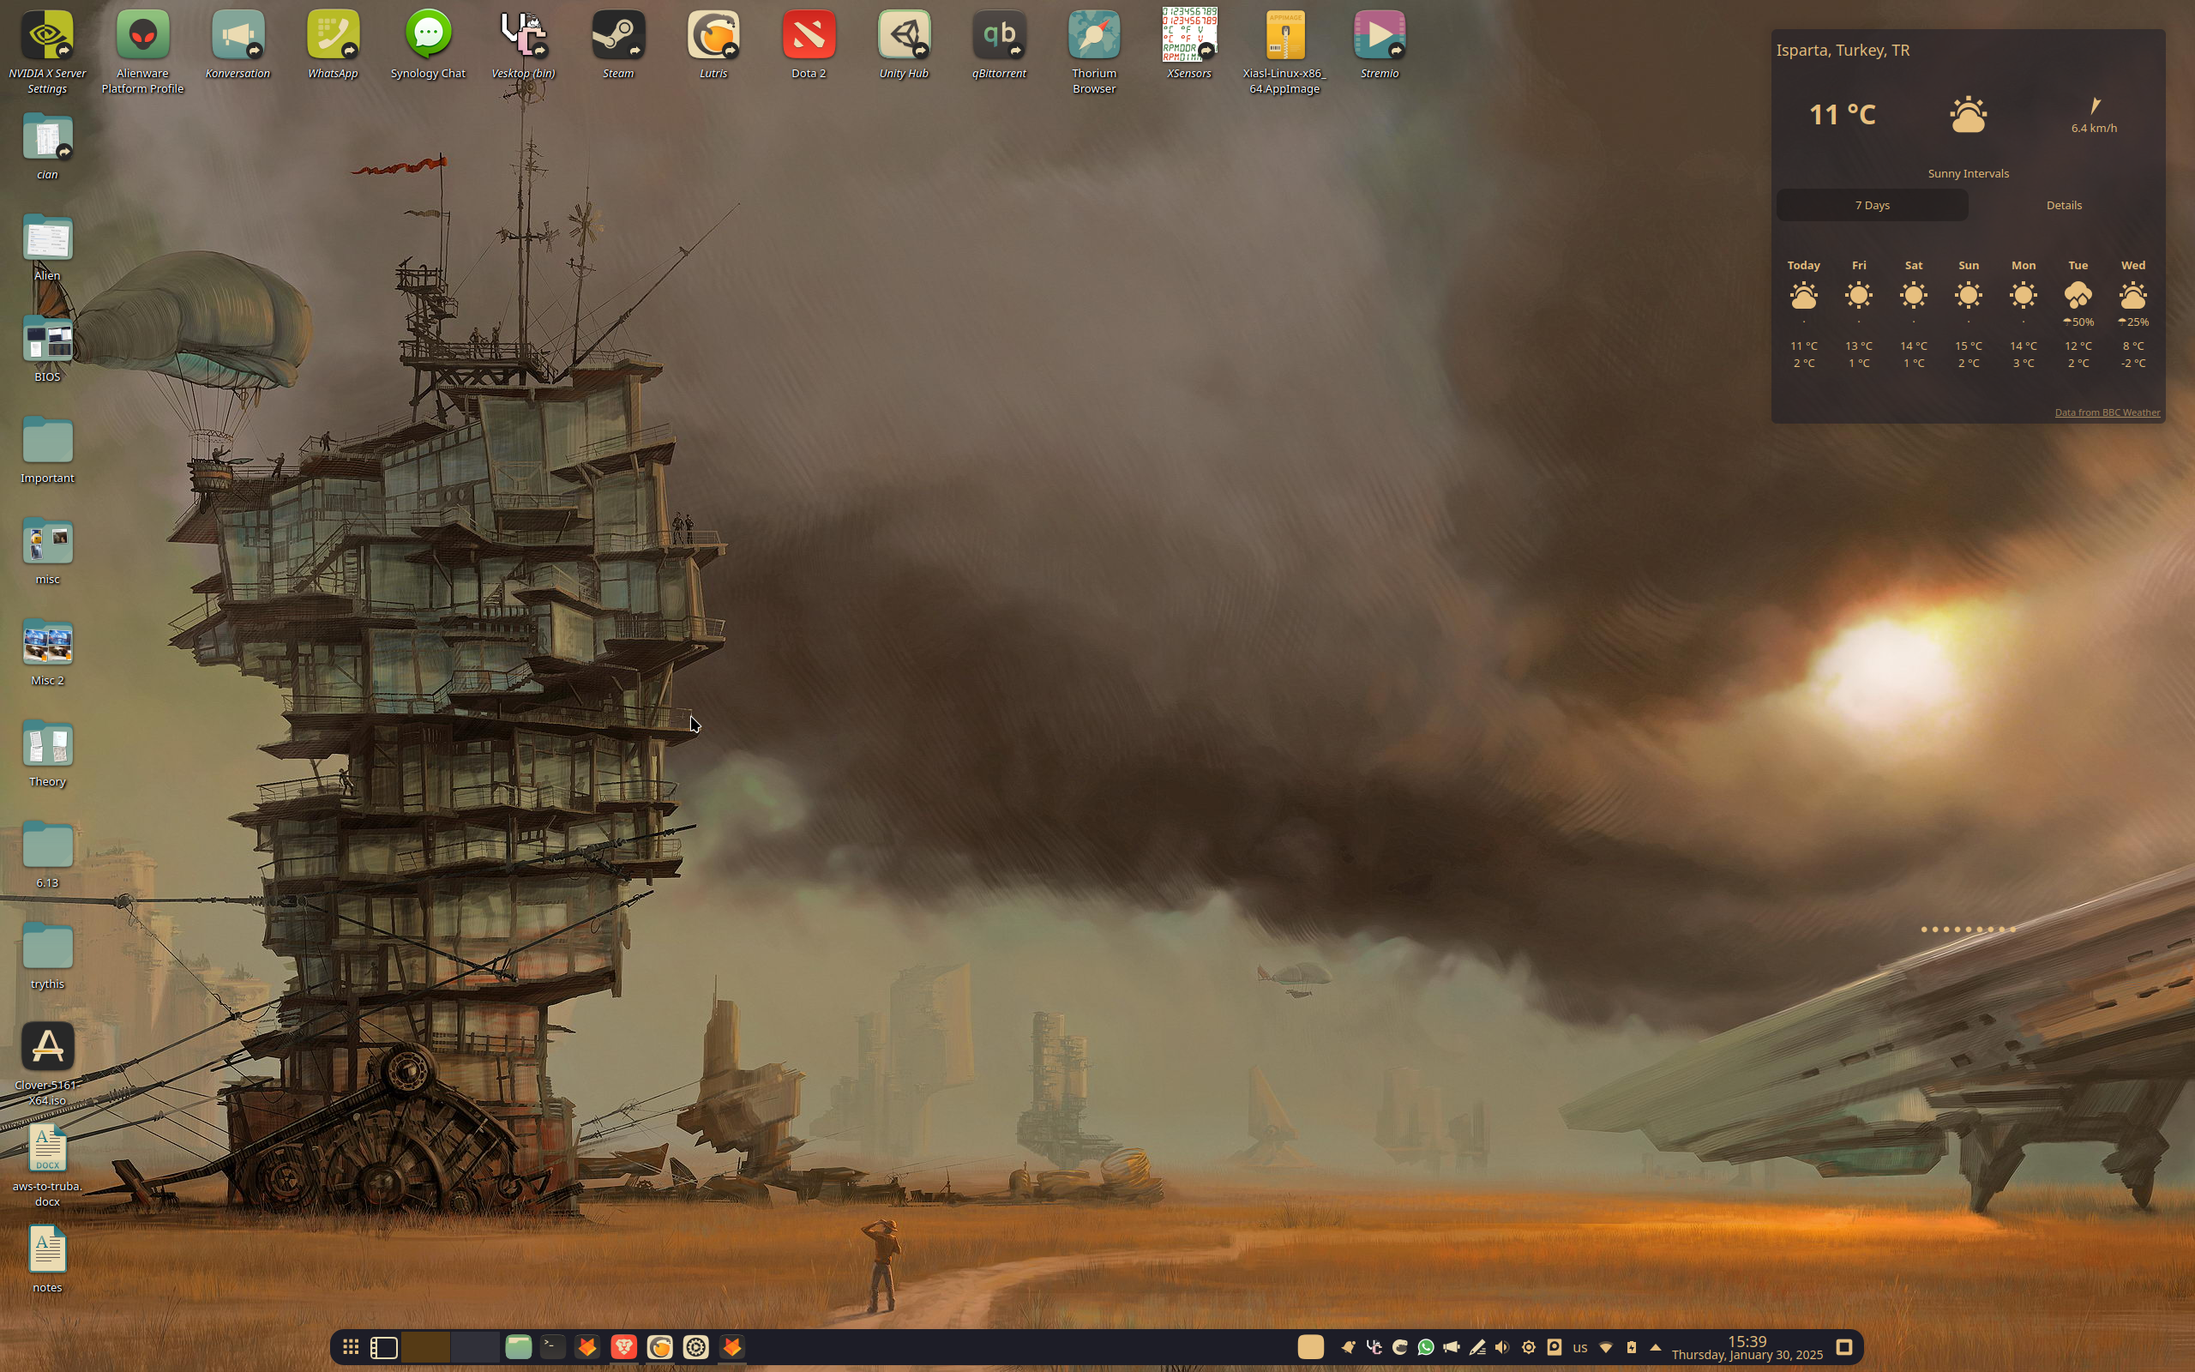Select the Misc 2 folder
This screenshot has height=1372, width=2195.
click(x=47, y=653)
